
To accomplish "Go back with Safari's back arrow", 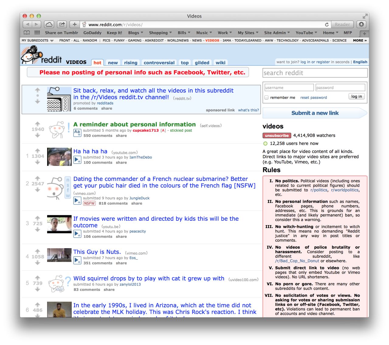I will tap(28, 25).
